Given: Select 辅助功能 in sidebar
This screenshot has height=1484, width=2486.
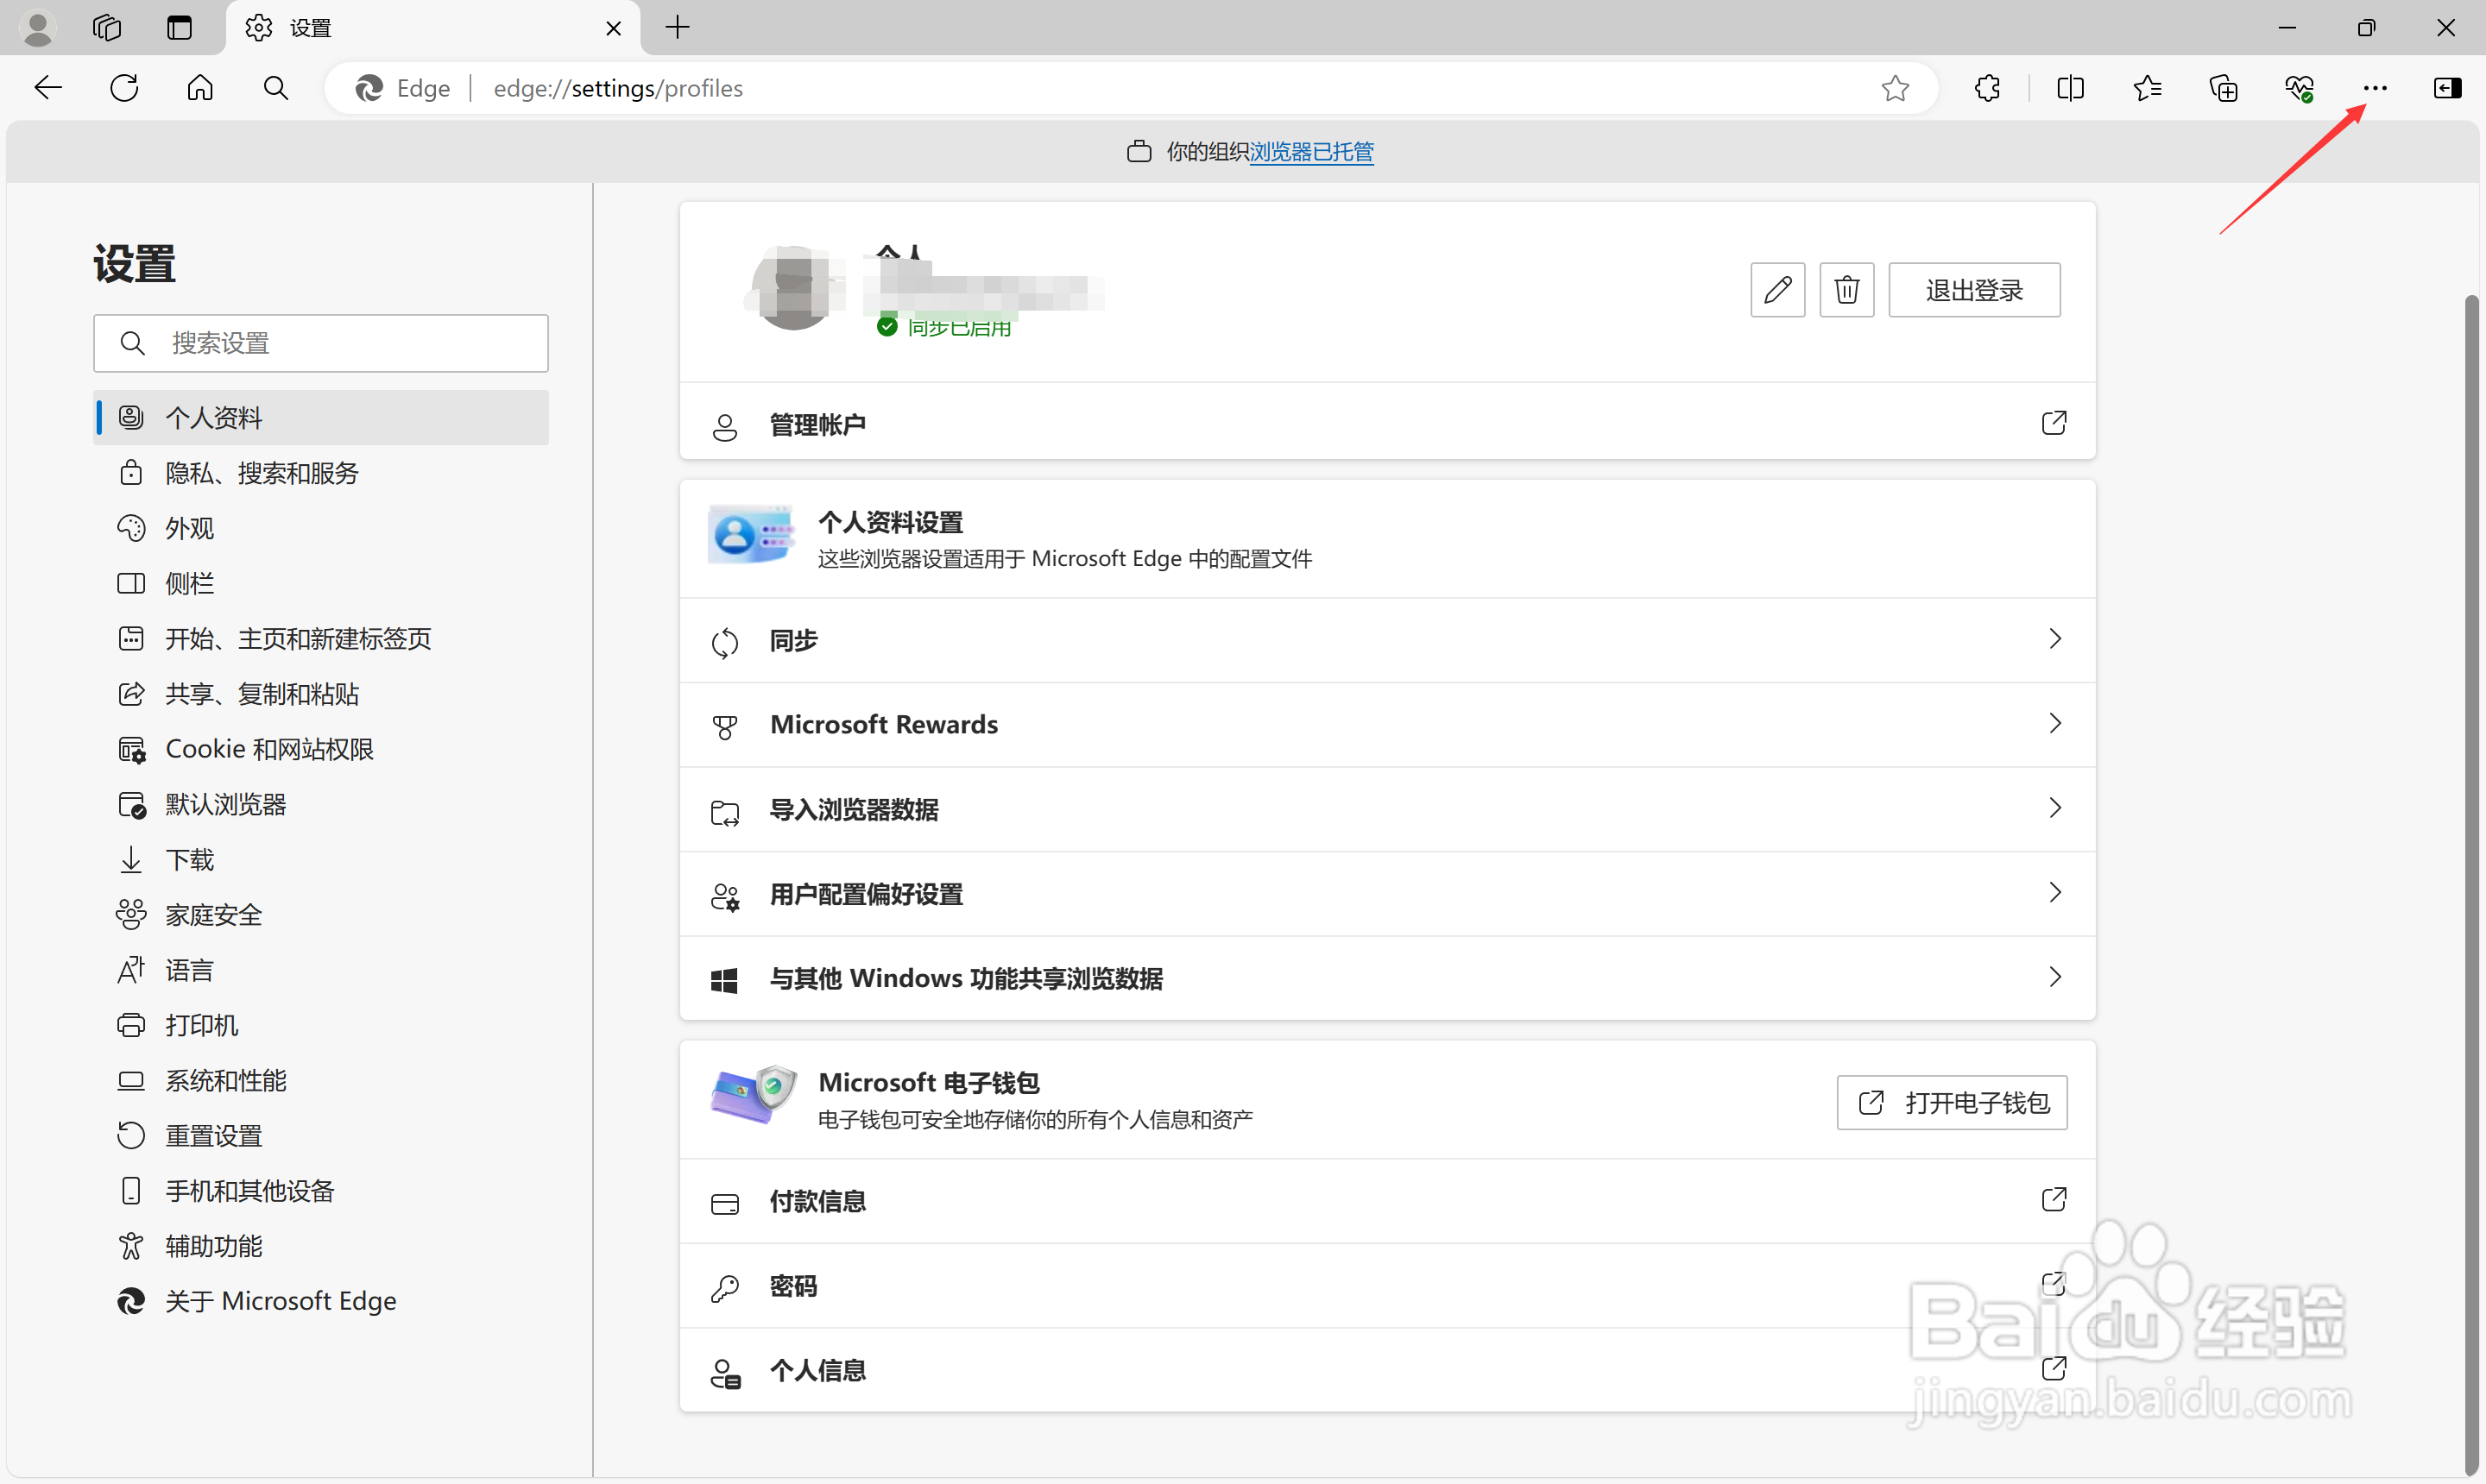Looking at the screenshot, I should click(x=321, y=1246).
